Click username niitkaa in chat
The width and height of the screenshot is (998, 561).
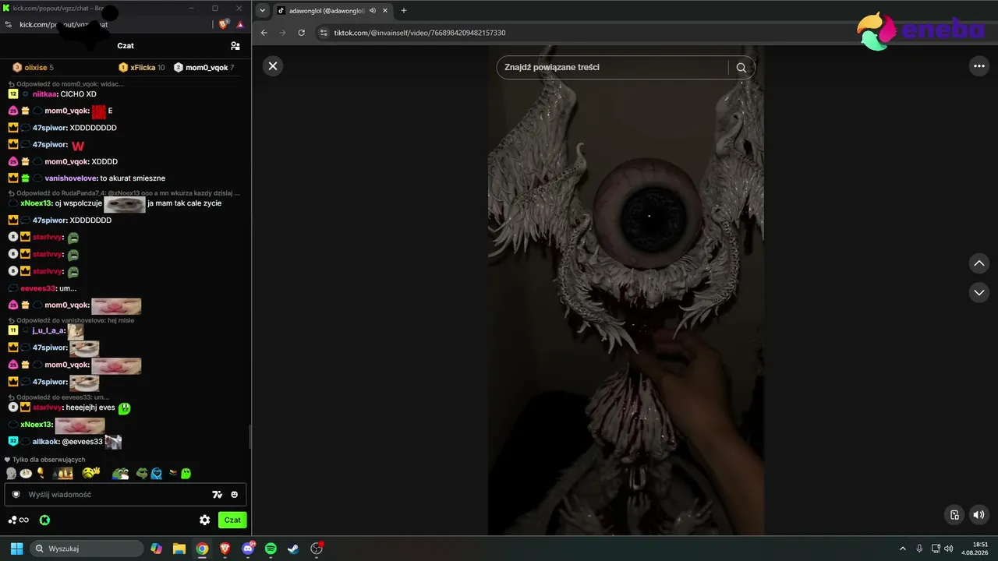click(x=44, y=94)
